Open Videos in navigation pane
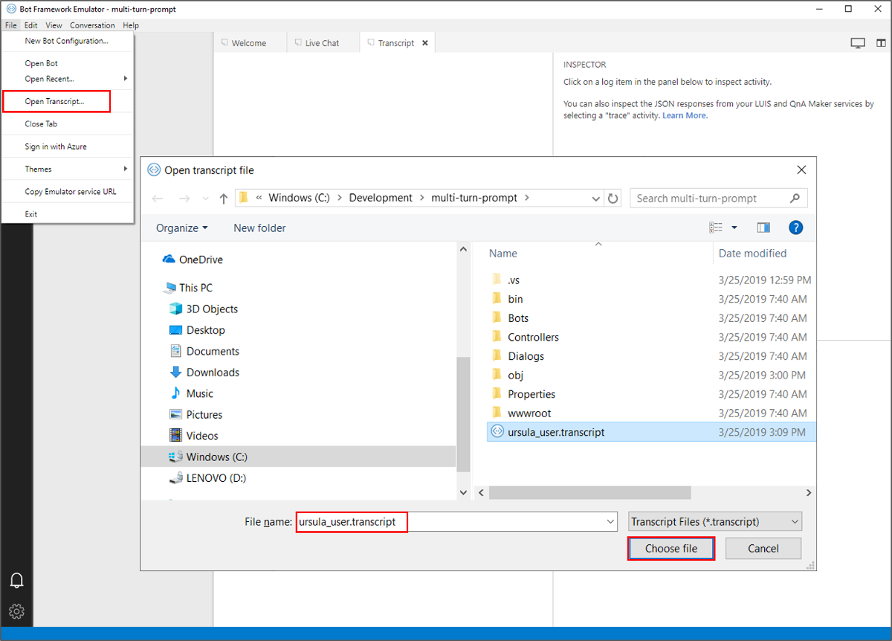892x641 pixels. click(x=193, y=436)
